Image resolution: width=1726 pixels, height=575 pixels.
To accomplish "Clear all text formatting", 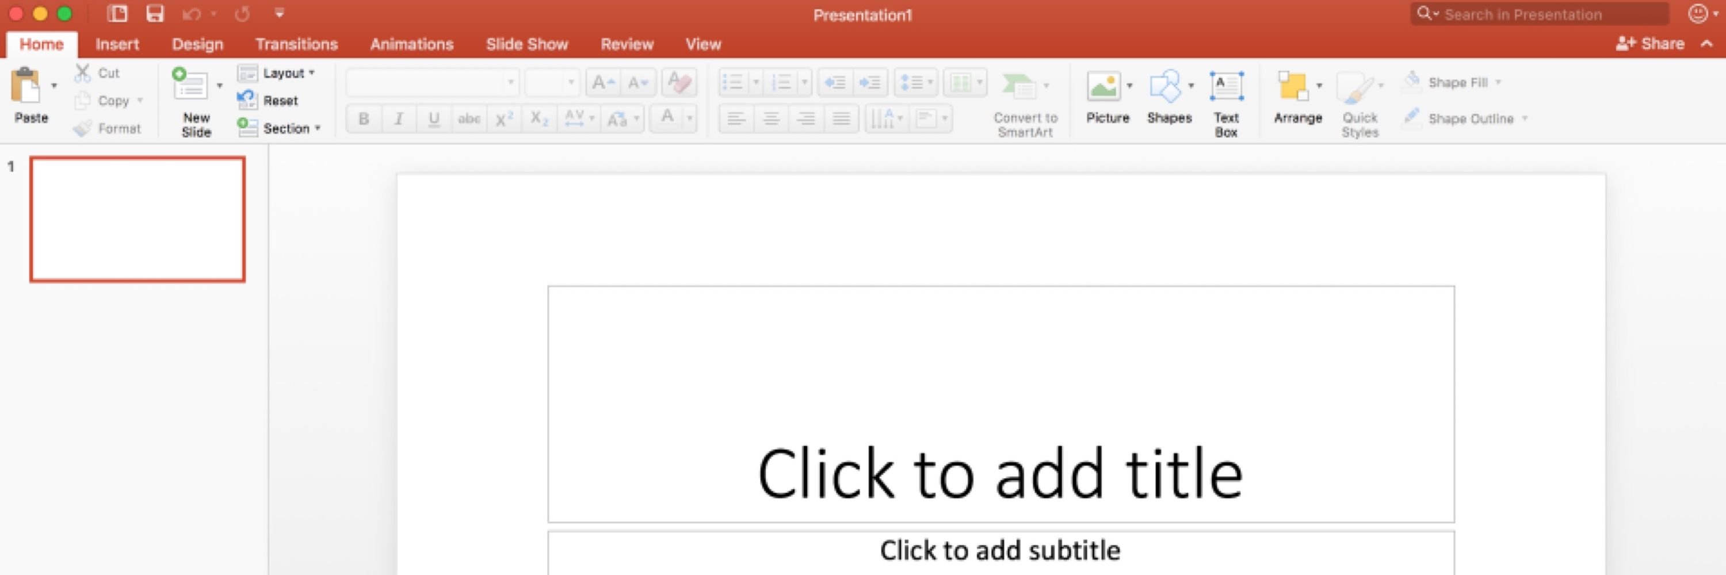I will (x=679, y=83).
